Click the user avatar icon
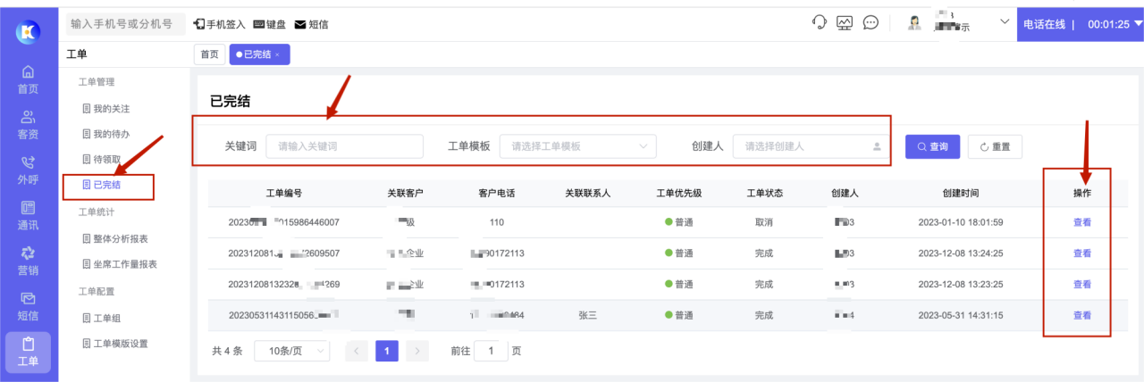Viewport: 1144px width, 382px height. [915, 23]
